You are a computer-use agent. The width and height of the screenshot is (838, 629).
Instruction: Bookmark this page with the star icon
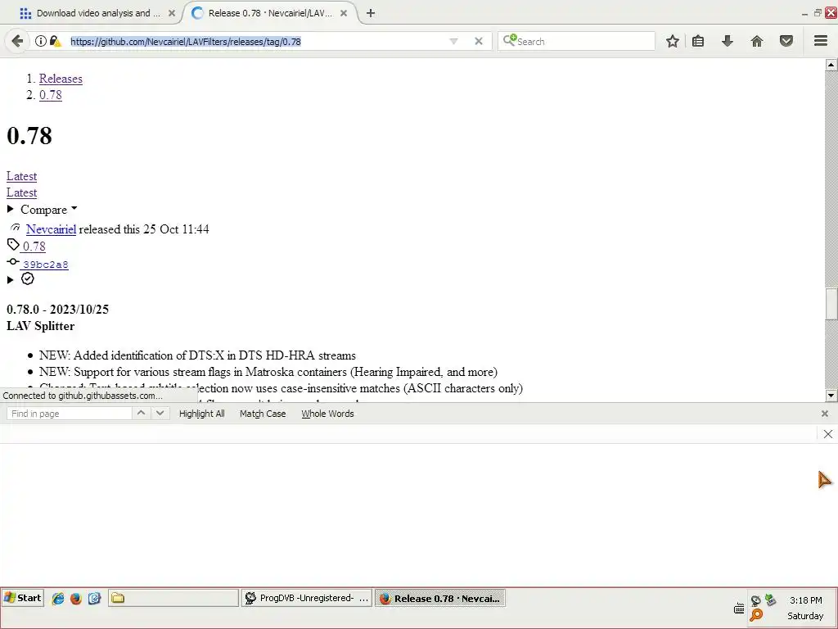coord(673,41)
